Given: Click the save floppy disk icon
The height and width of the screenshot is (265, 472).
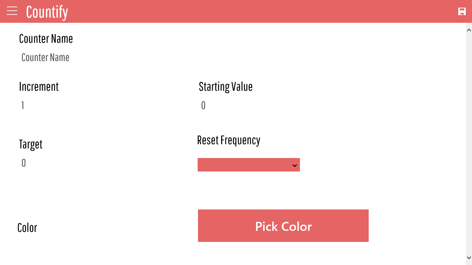Looking at the screenshot, I should coord(462,11).
